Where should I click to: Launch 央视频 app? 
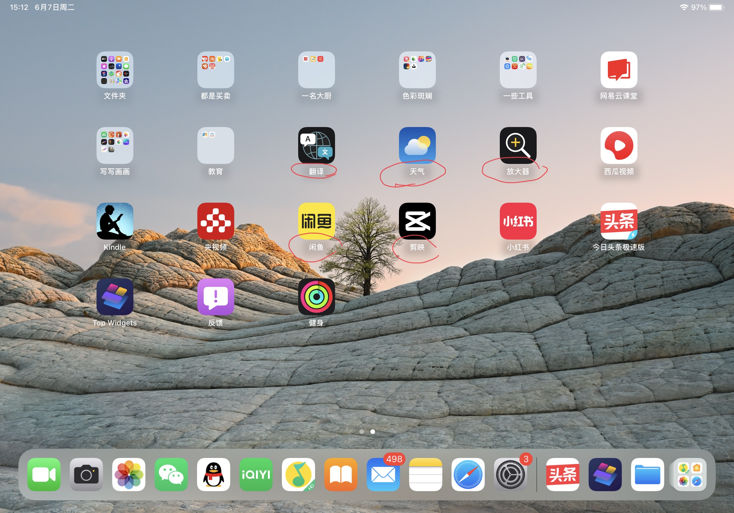[x=215, y=221]
